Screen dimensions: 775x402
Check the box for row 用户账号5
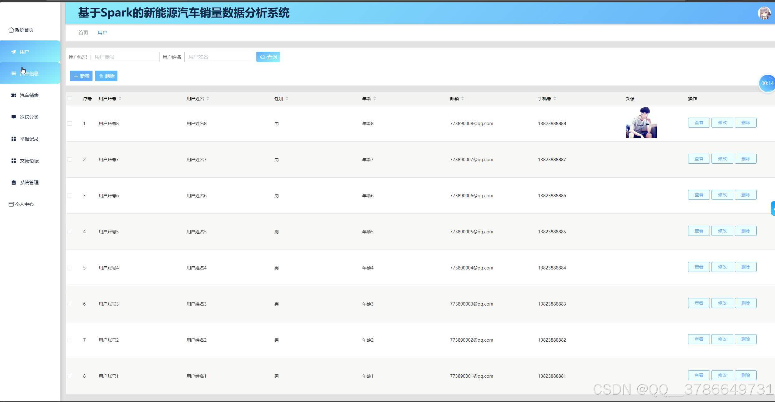(x=70, y=232)
